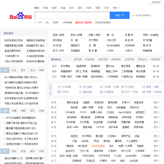Open the sun-shaped weather forecast icon
This screenshot has width=164, height=164.
pyautogui.click(x=59, y=87)
